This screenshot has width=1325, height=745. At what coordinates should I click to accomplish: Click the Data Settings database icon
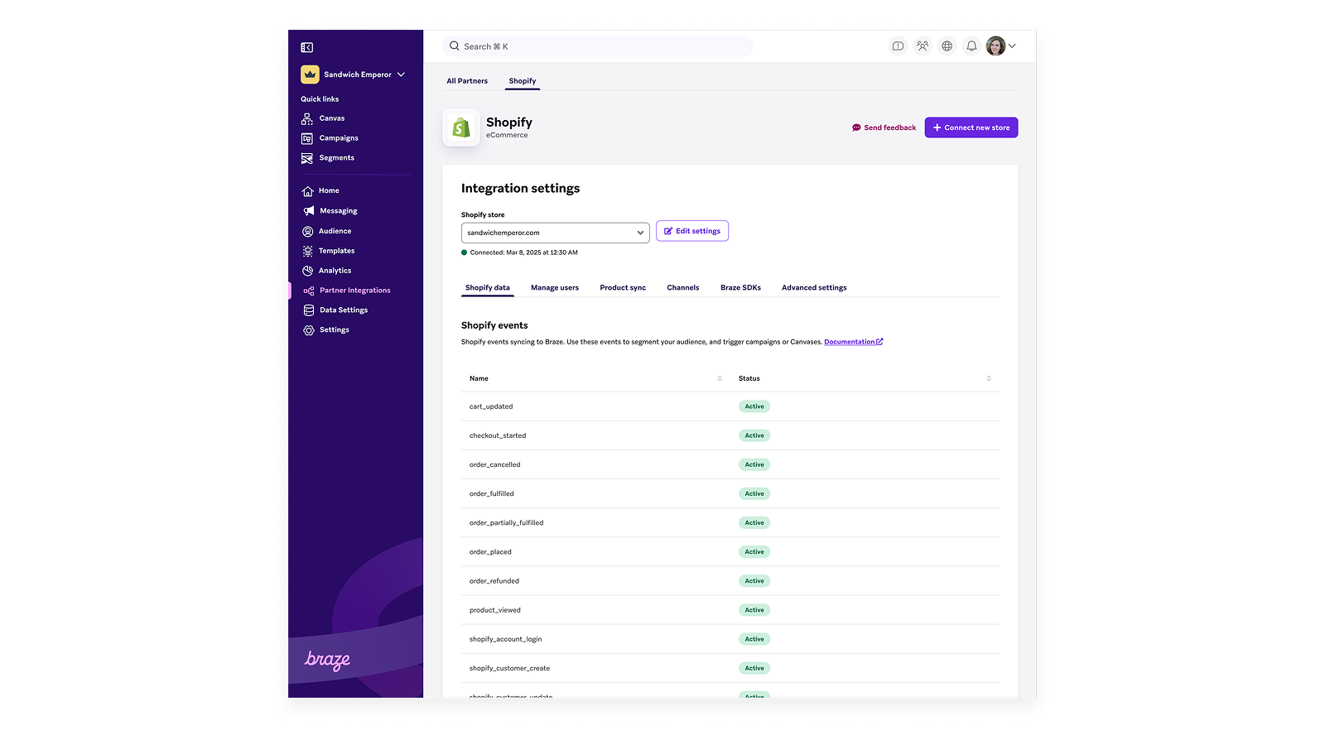pyautogui.click(x=308, y=310)
